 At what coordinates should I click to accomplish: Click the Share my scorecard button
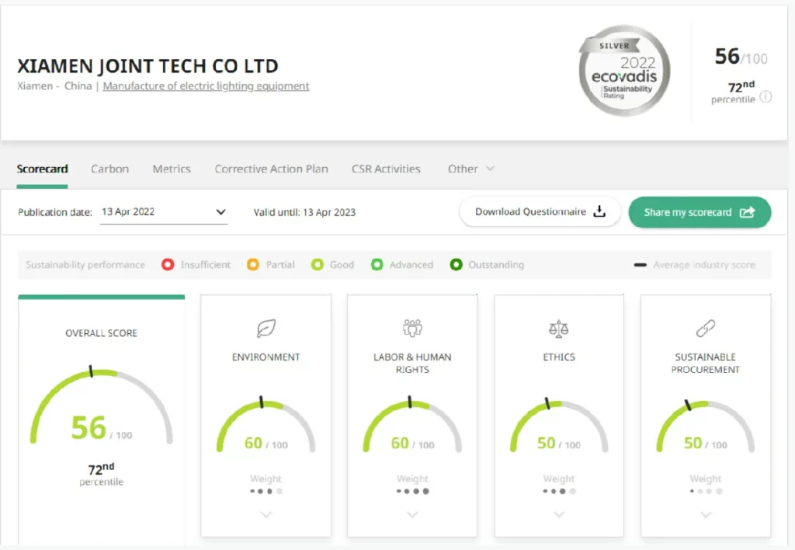click(700, 212)
